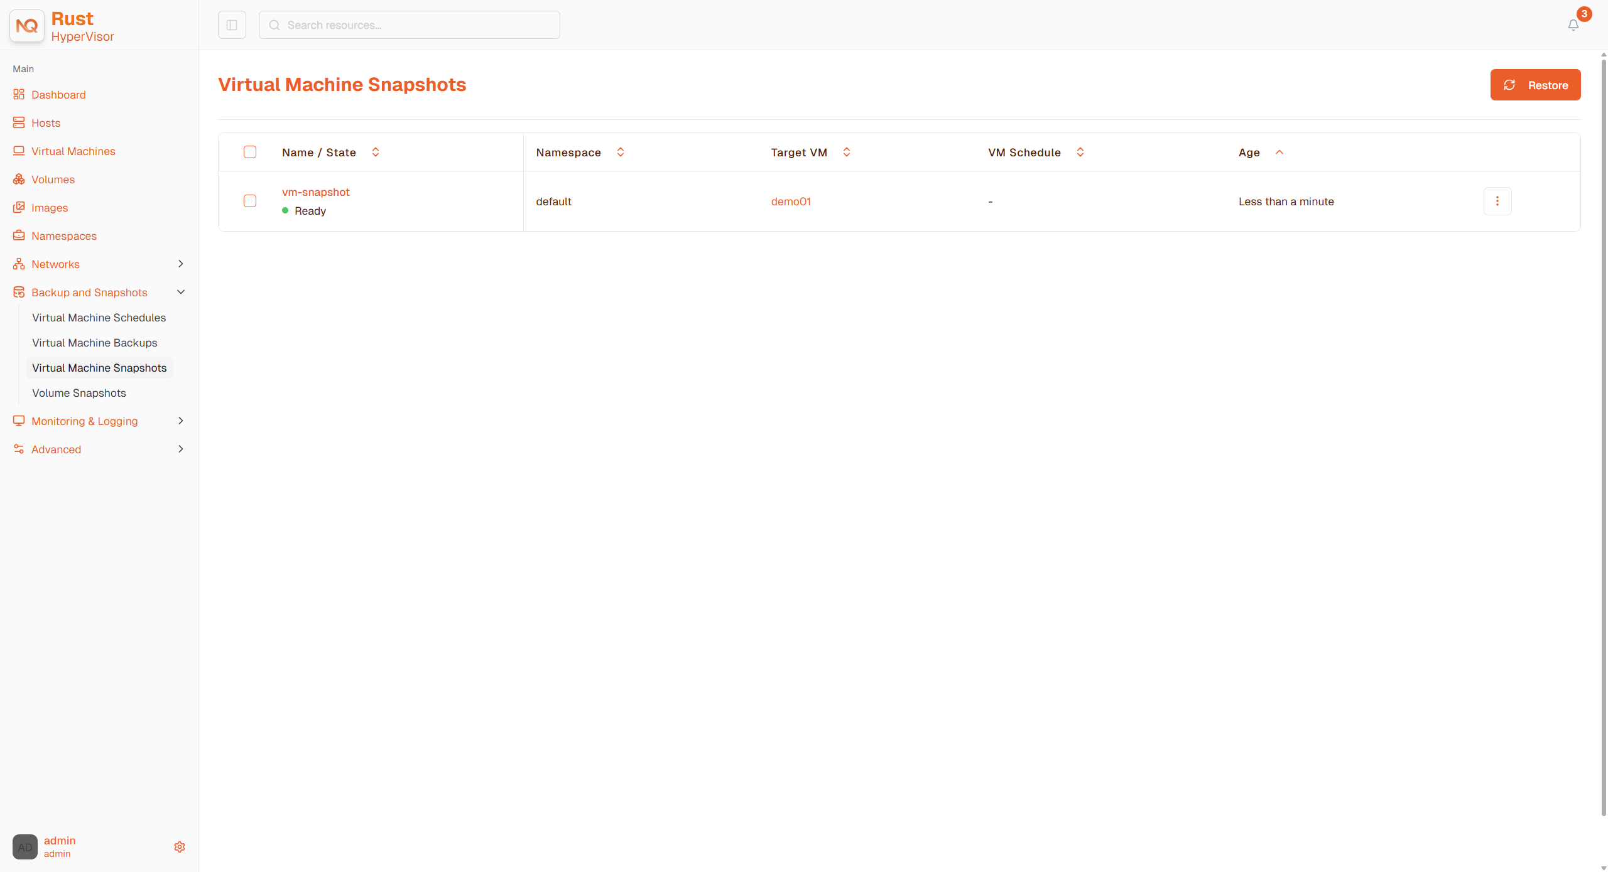Image resolution: width=1608 pixels, height=872 pixels.
Task: Click the Name / State column header
Action: 319,152
